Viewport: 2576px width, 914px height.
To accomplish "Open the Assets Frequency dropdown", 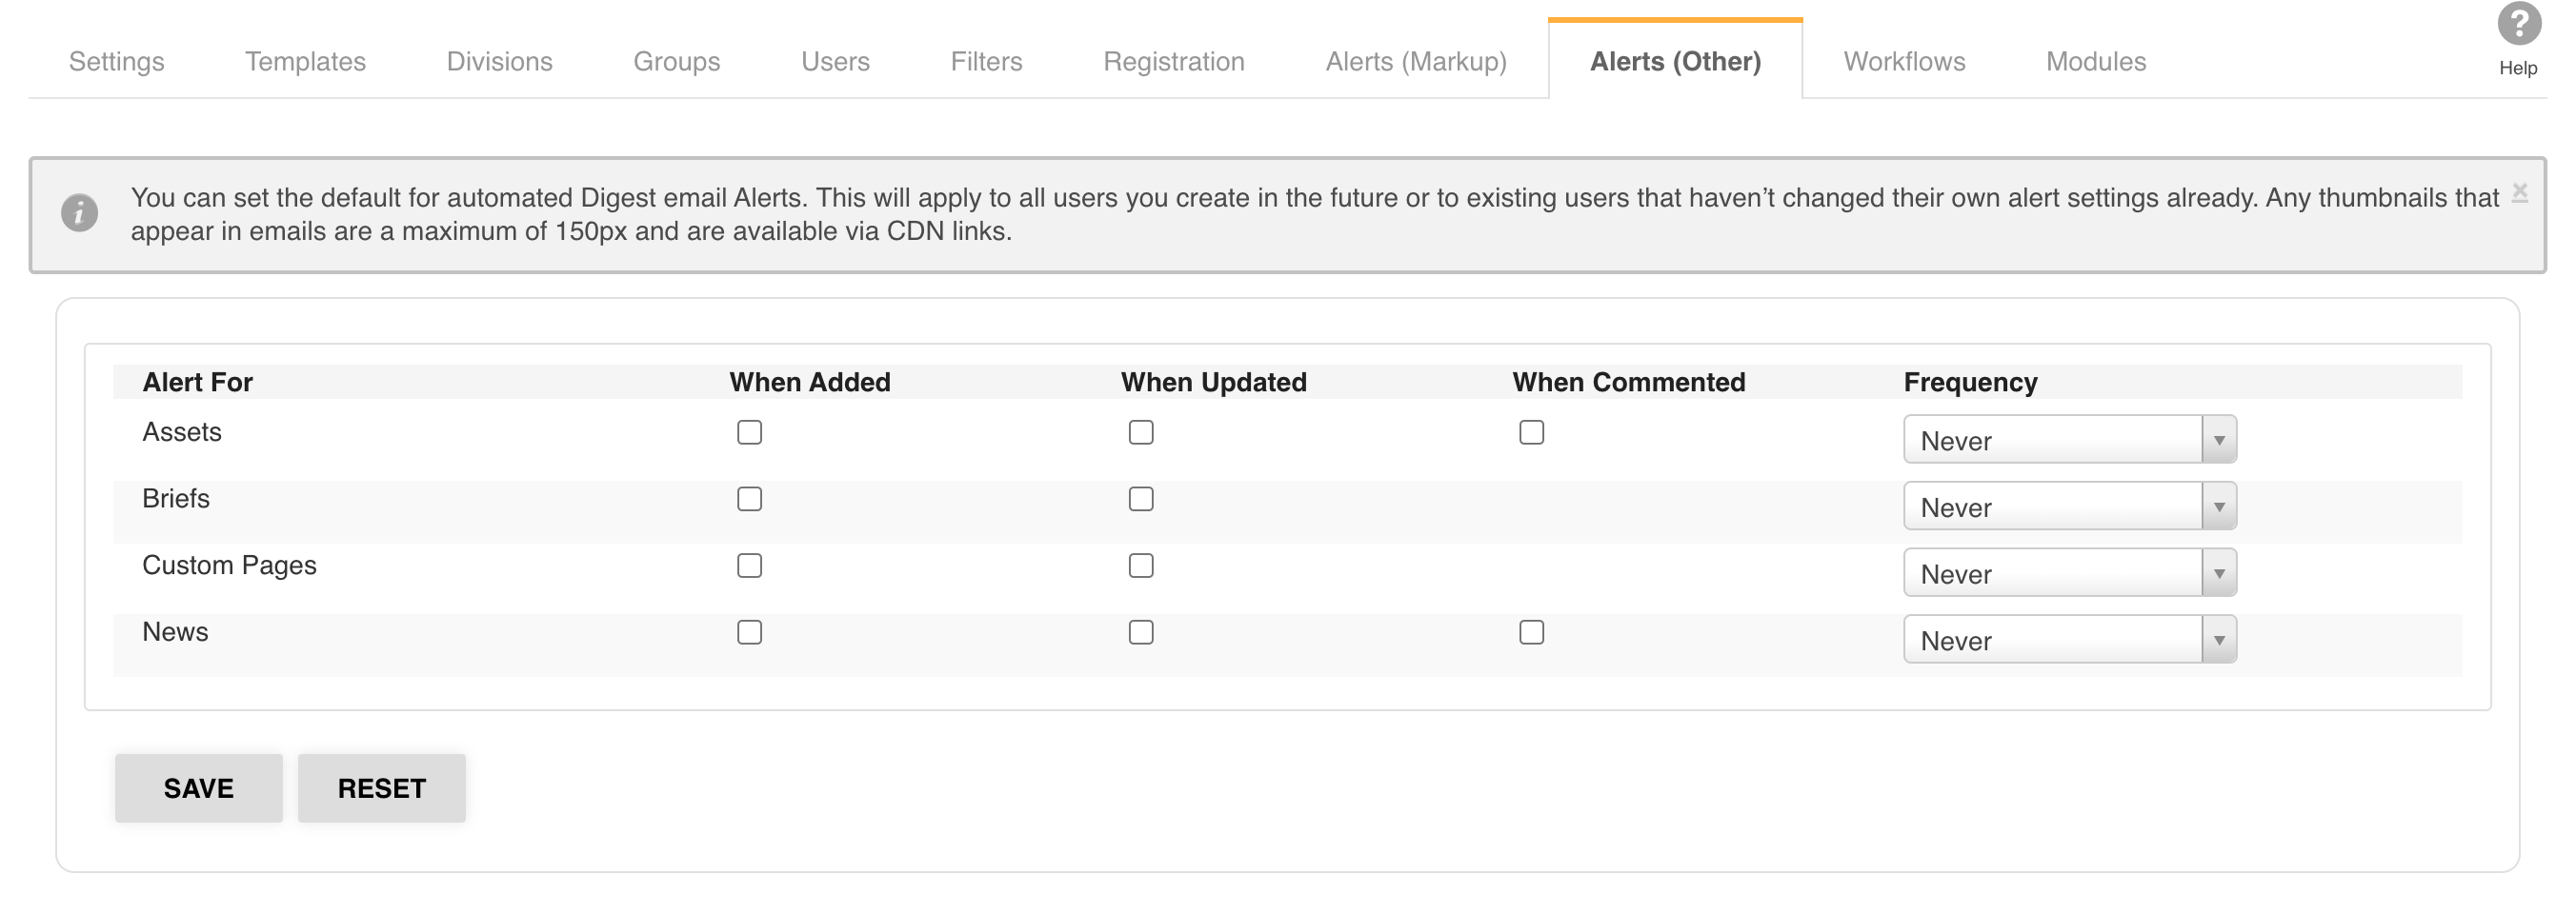I will [2069, 440].
